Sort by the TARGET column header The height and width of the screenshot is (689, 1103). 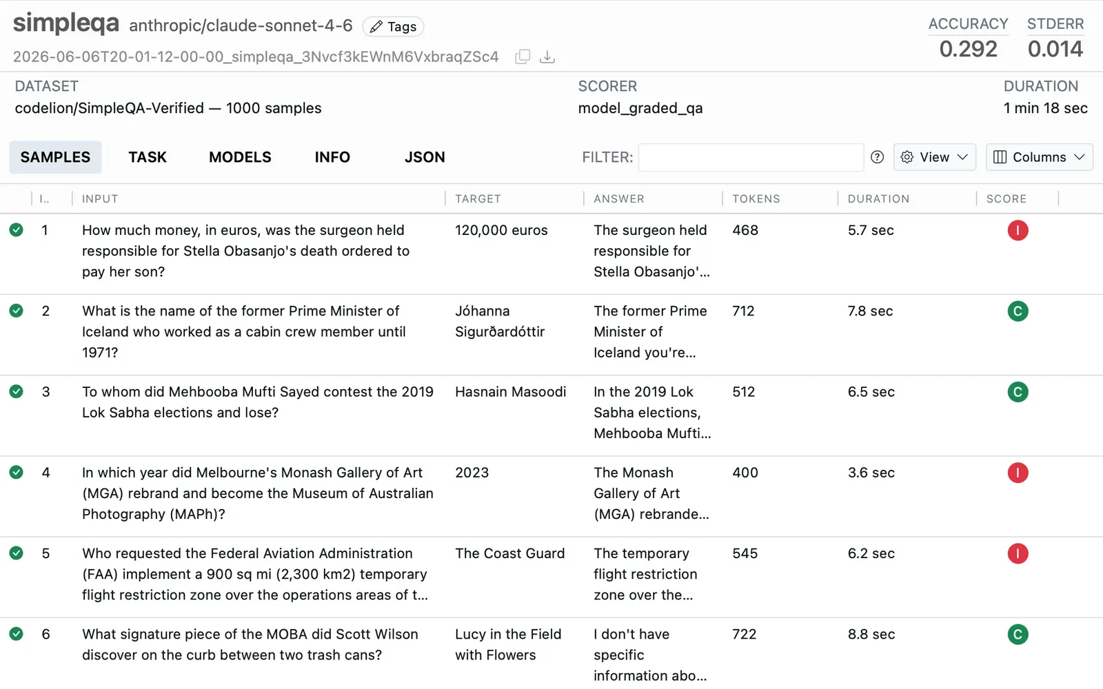click(x=478, y=198)
